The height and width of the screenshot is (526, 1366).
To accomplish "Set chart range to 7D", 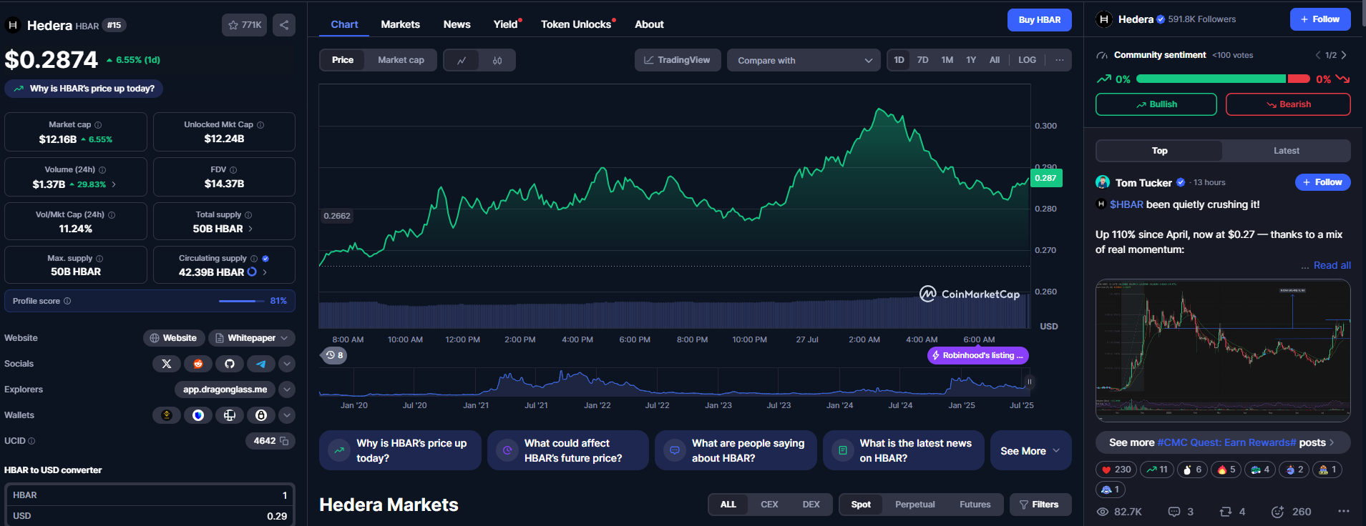I will 922,60.
